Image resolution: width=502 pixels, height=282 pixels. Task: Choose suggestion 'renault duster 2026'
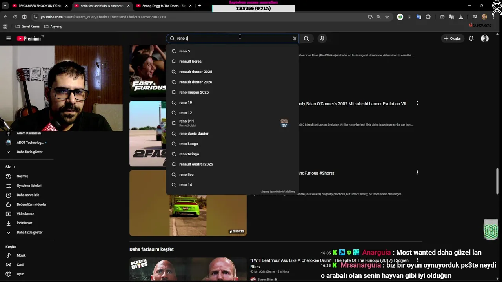point(232,82)
